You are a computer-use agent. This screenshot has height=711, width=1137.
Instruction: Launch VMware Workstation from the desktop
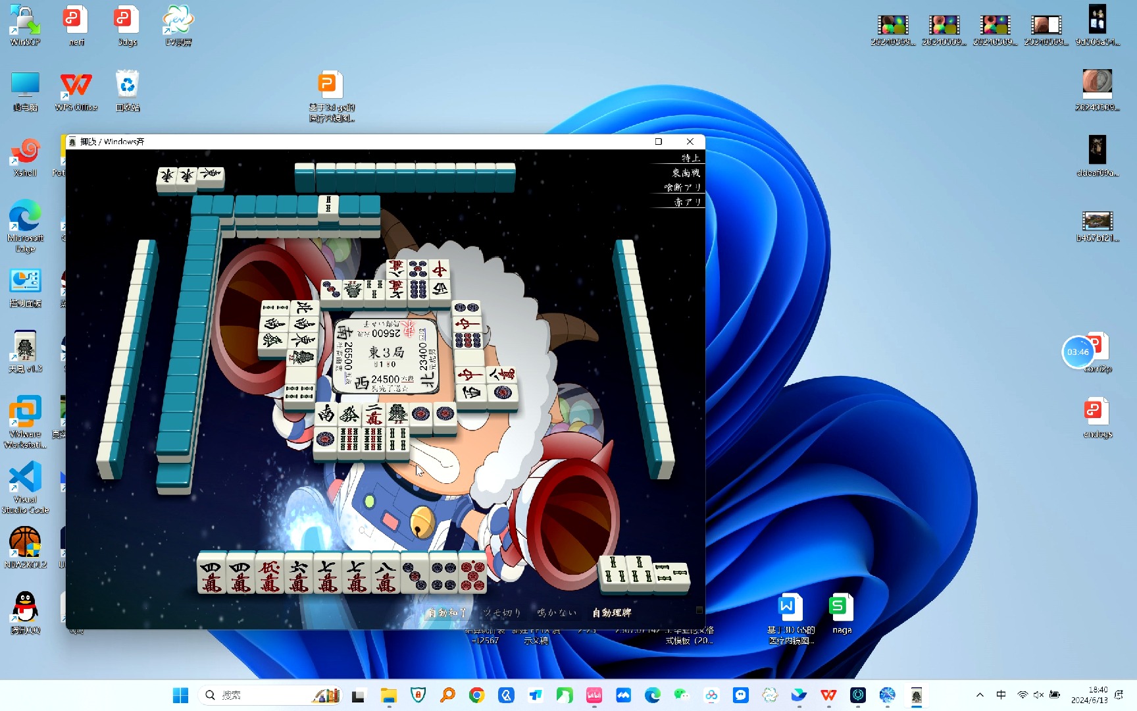(25, 422)
